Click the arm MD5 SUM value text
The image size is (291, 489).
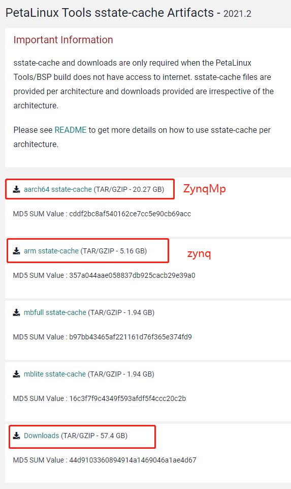pyautogui.click(x=132, y=275)
